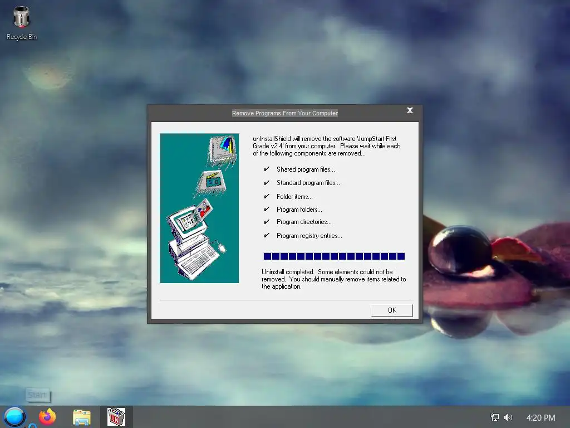Click the computer illustration in the dialog
Viewport: 570px width, 428px height.
pyautogui.click(x=199, y=208)
